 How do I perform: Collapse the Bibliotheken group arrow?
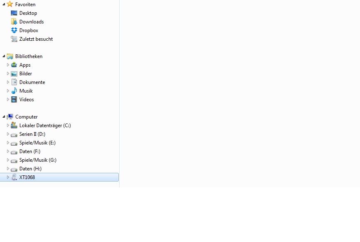tap(4, 56)
